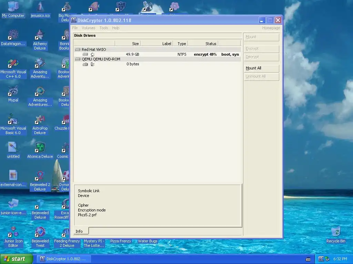
Task: Click the '49.9 GB' size cell
Action: (x=132, y=54)
